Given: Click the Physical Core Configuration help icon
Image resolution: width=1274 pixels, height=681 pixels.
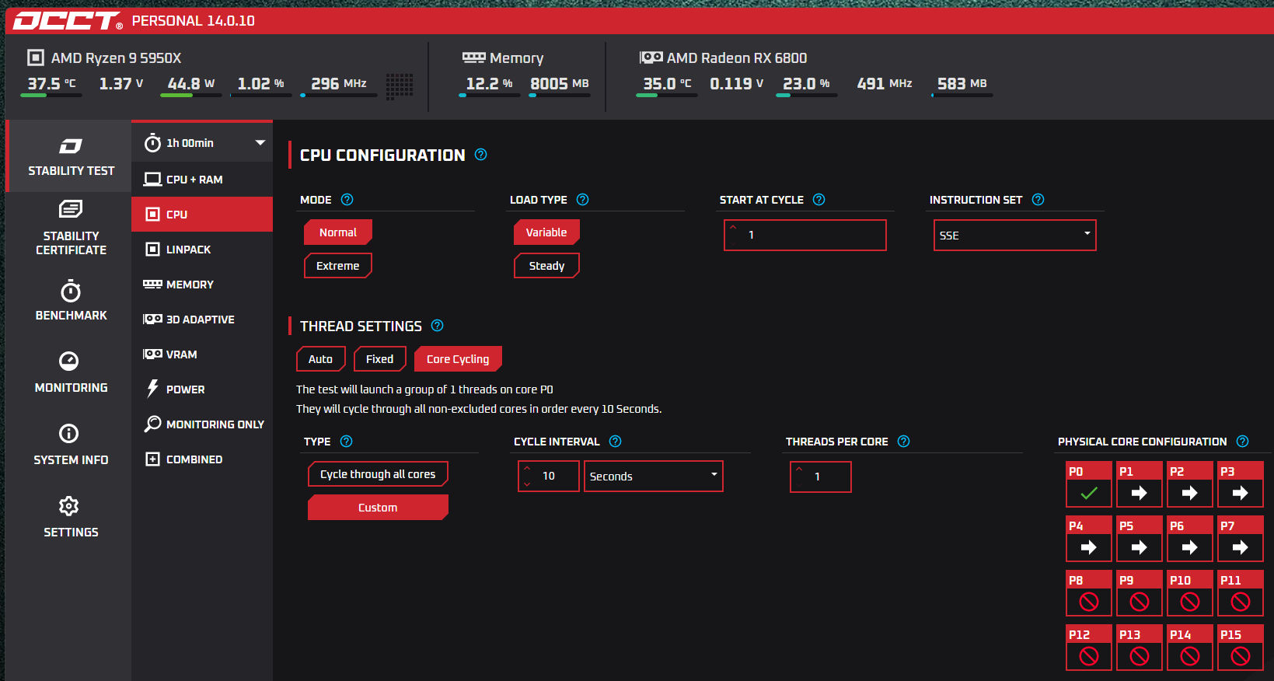Looking at the screenshot, I should click(x=1243, y=442).
